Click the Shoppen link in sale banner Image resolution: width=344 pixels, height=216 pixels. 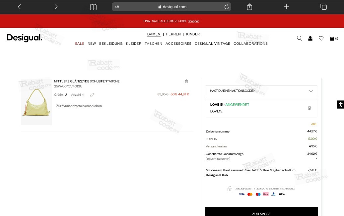(x=193, y=21)
